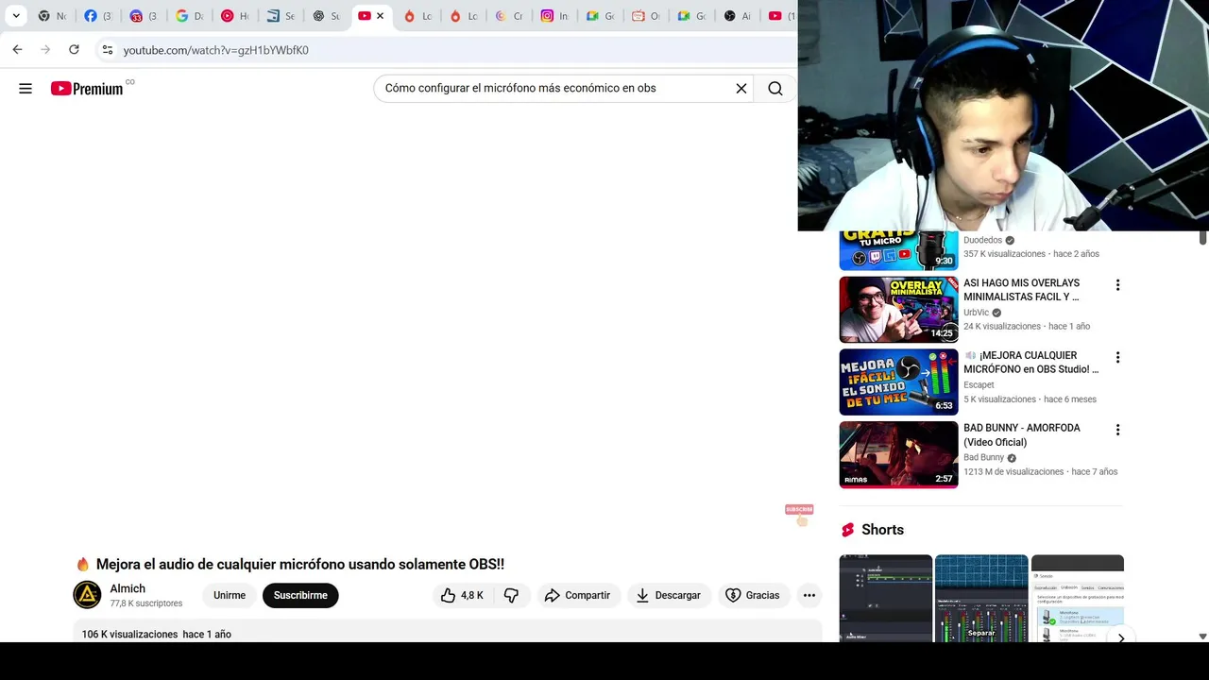Click the Suscribirme button
This screenshot has height=680, width=1209.
300,595
